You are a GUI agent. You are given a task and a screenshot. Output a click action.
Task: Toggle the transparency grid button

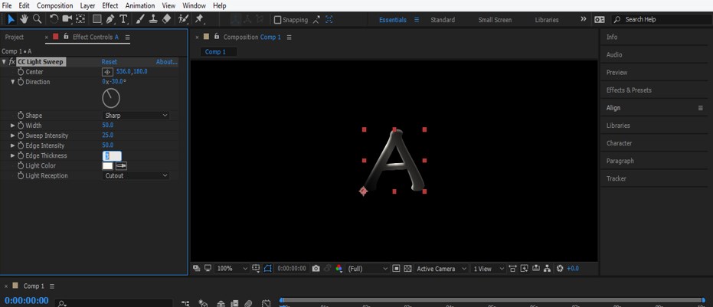[408, 269]
